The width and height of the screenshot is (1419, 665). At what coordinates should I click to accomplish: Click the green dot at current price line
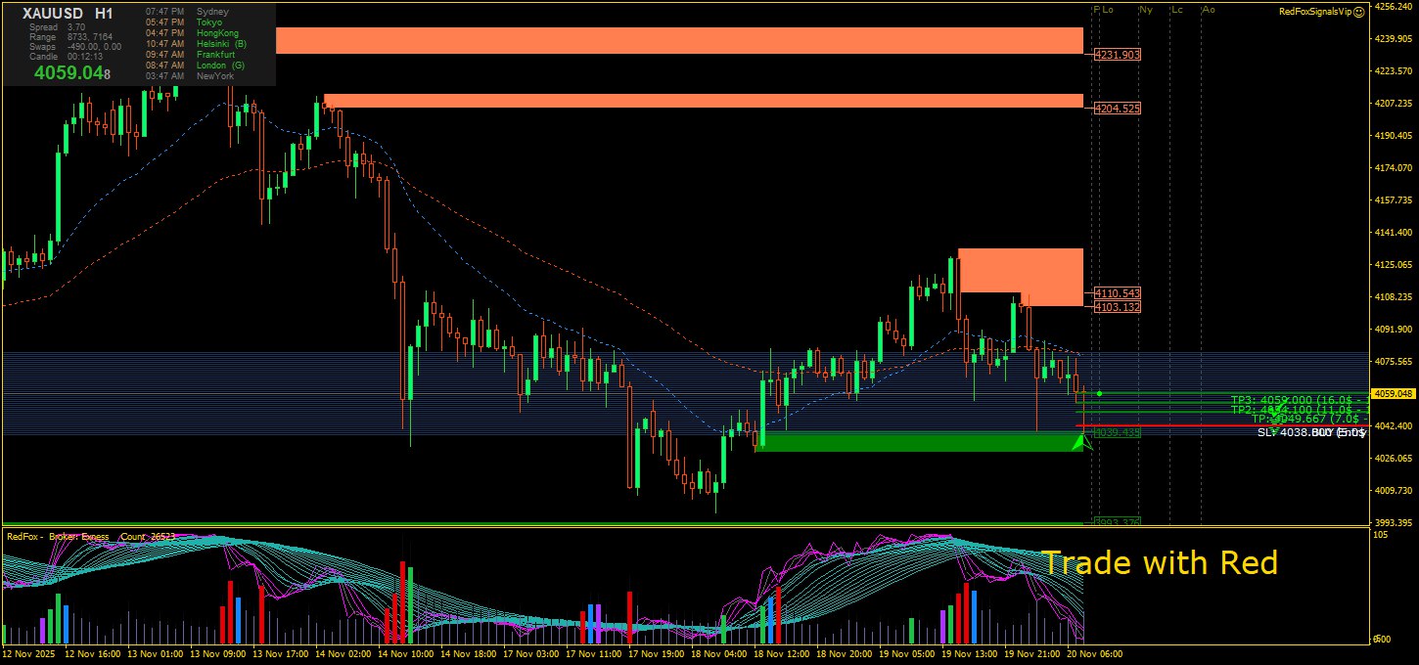coord(1100,393)
